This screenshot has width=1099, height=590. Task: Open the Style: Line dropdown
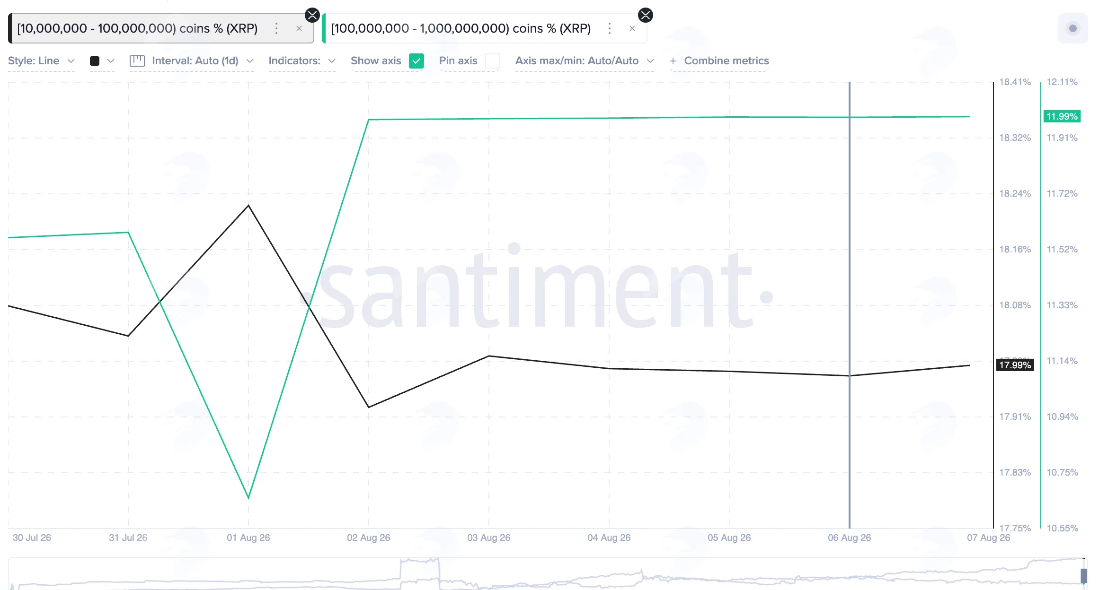[x=42, y=61]
